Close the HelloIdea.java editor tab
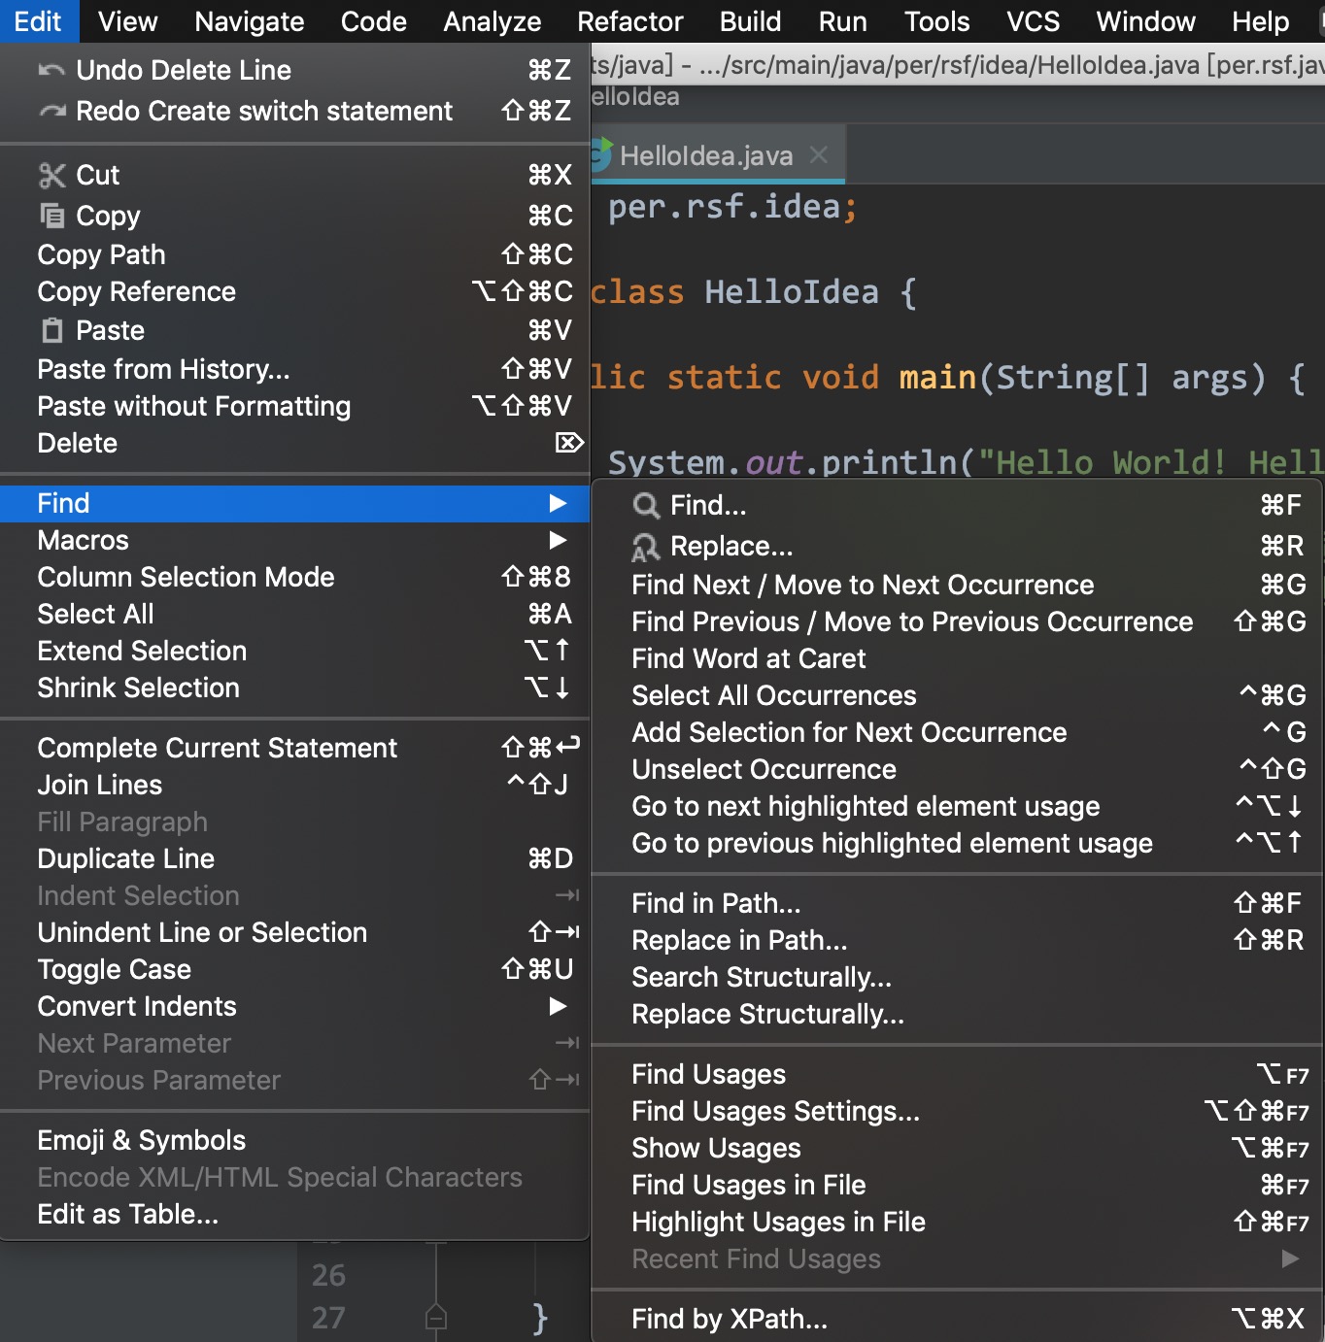Screen dimensions: 1325x1342 tap(819, 154)
